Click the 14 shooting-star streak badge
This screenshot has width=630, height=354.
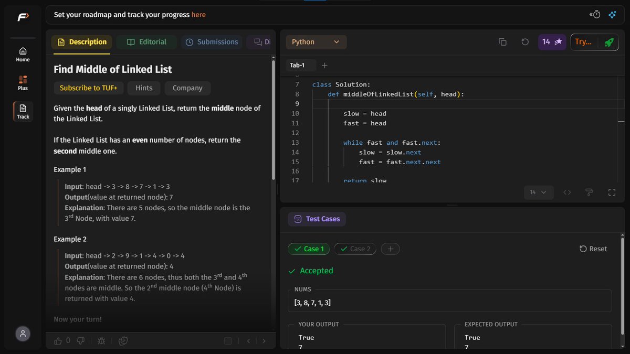pyautogui.click(x=552, y=42)
